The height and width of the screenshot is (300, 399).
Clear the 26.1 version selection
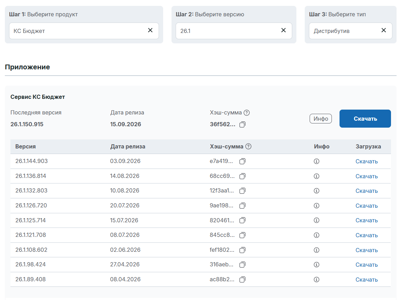pos(284,31)
